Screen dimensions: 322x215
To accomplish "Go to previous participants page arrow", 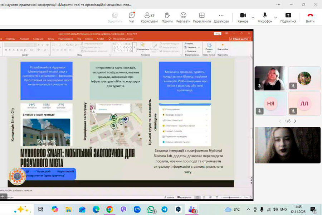I will 280,121.
